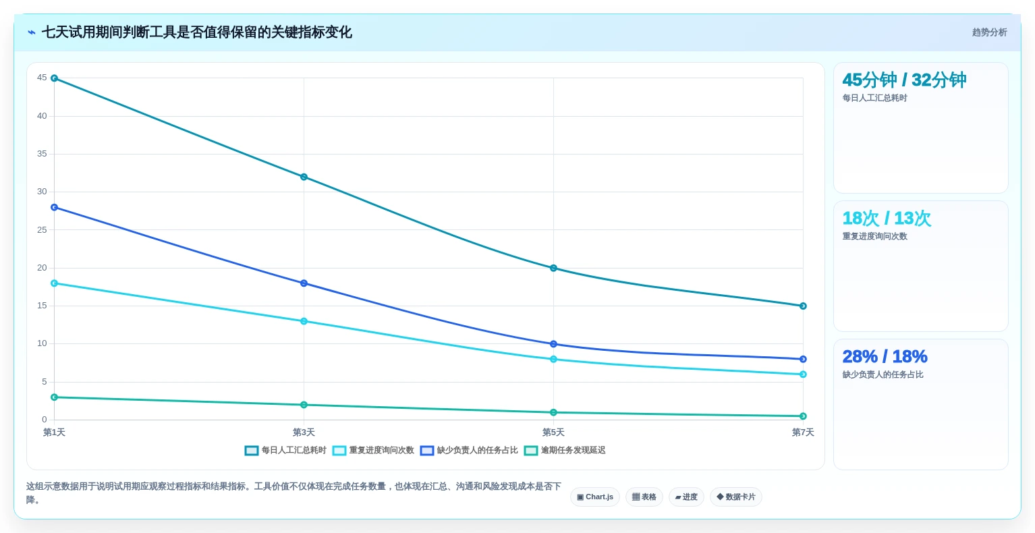Toggle 重复进度询问次数 legend item
Image resolution: width=1035 pixels, height=533 pixels.
(373, 451)
